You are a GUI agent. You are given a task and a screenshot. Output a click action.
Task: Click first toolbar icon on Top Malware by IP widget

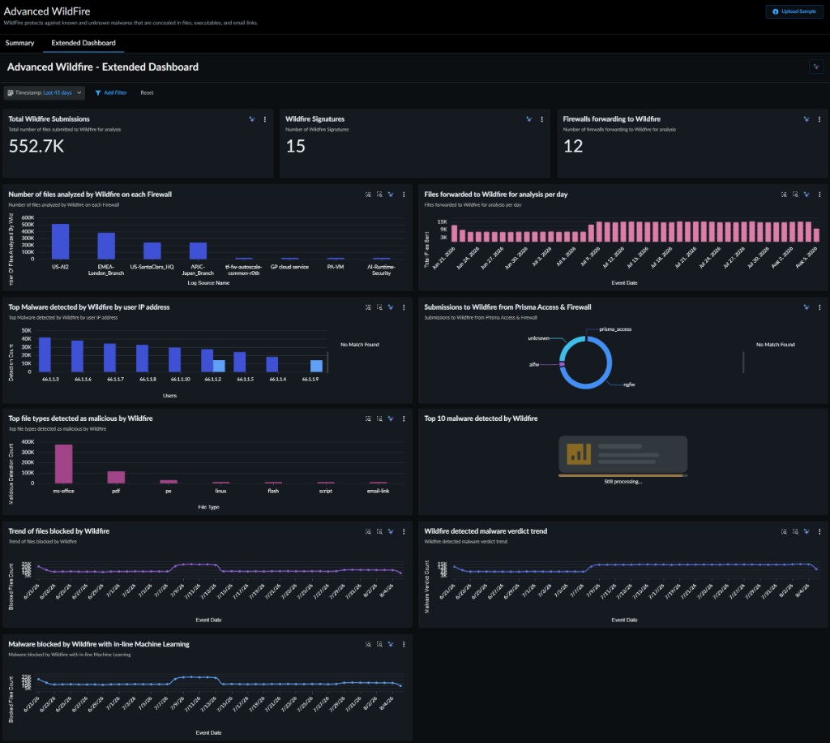tap(368, 307)
